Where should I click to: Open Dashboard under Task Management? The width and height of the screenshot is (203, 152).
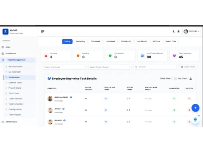19,77
